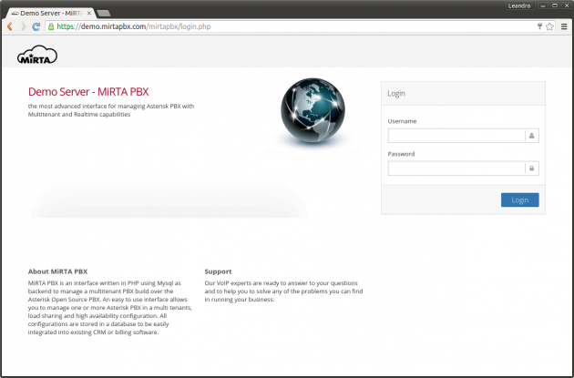Screen dimensions: 574x378
Task: Click the user icon in Username field
Action: pyautogui.click(x=532, y=136)
